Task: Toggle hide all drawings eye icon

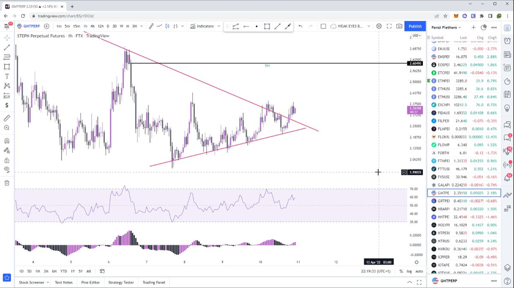Action: pyautogui.click(x=7, y=170)
